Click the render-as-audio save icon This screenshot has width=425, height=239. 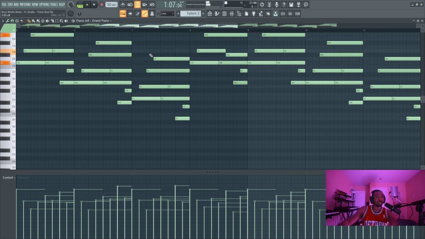[x=298, y=5]
